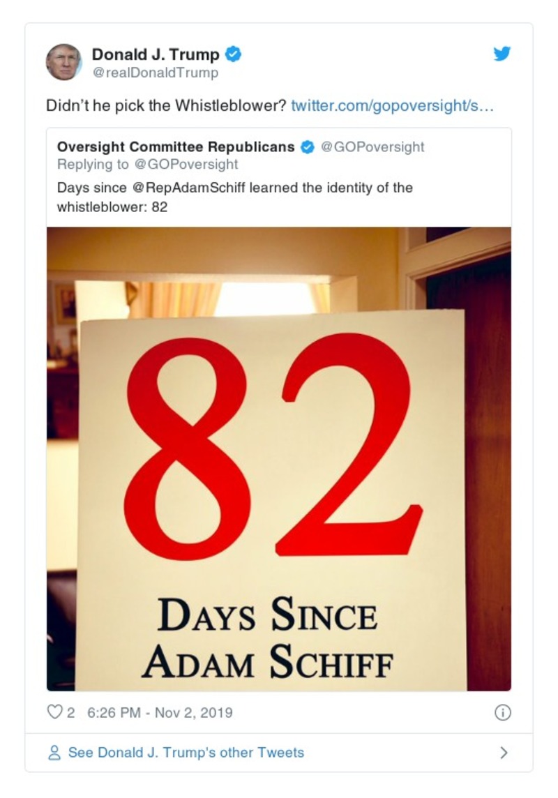Like the tweet with the heart icon
The image size is (558, 798).
coord(54,712)
